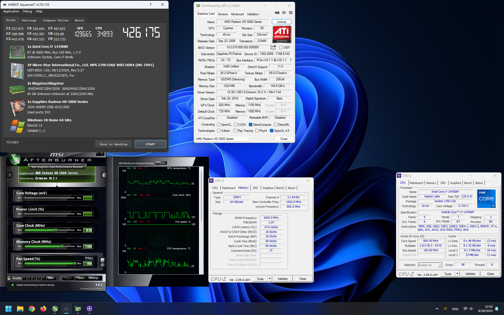Click the CPU chip icon in Aquamark
504x315 pixels.
click(17, 52)
